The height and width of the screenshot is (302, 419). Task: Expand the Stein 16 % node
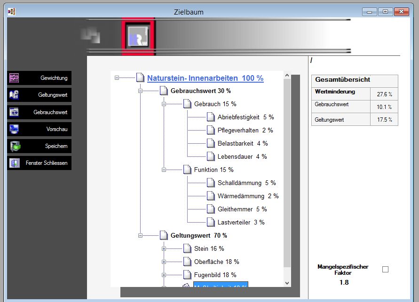164,248
